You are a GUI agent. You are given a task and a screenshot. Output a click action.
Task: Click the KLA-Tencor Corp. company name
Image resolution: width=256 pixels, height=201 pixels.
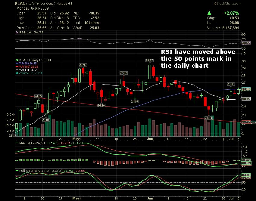point(41,3)
